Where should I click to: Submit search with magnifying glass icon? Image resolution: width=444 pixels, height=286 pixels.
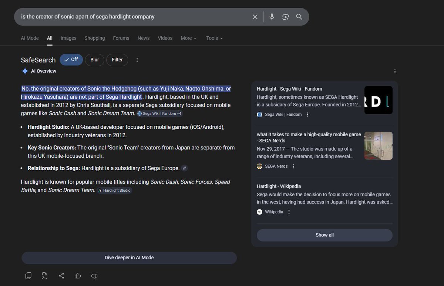pyautogui.click(x=299, y=17)
